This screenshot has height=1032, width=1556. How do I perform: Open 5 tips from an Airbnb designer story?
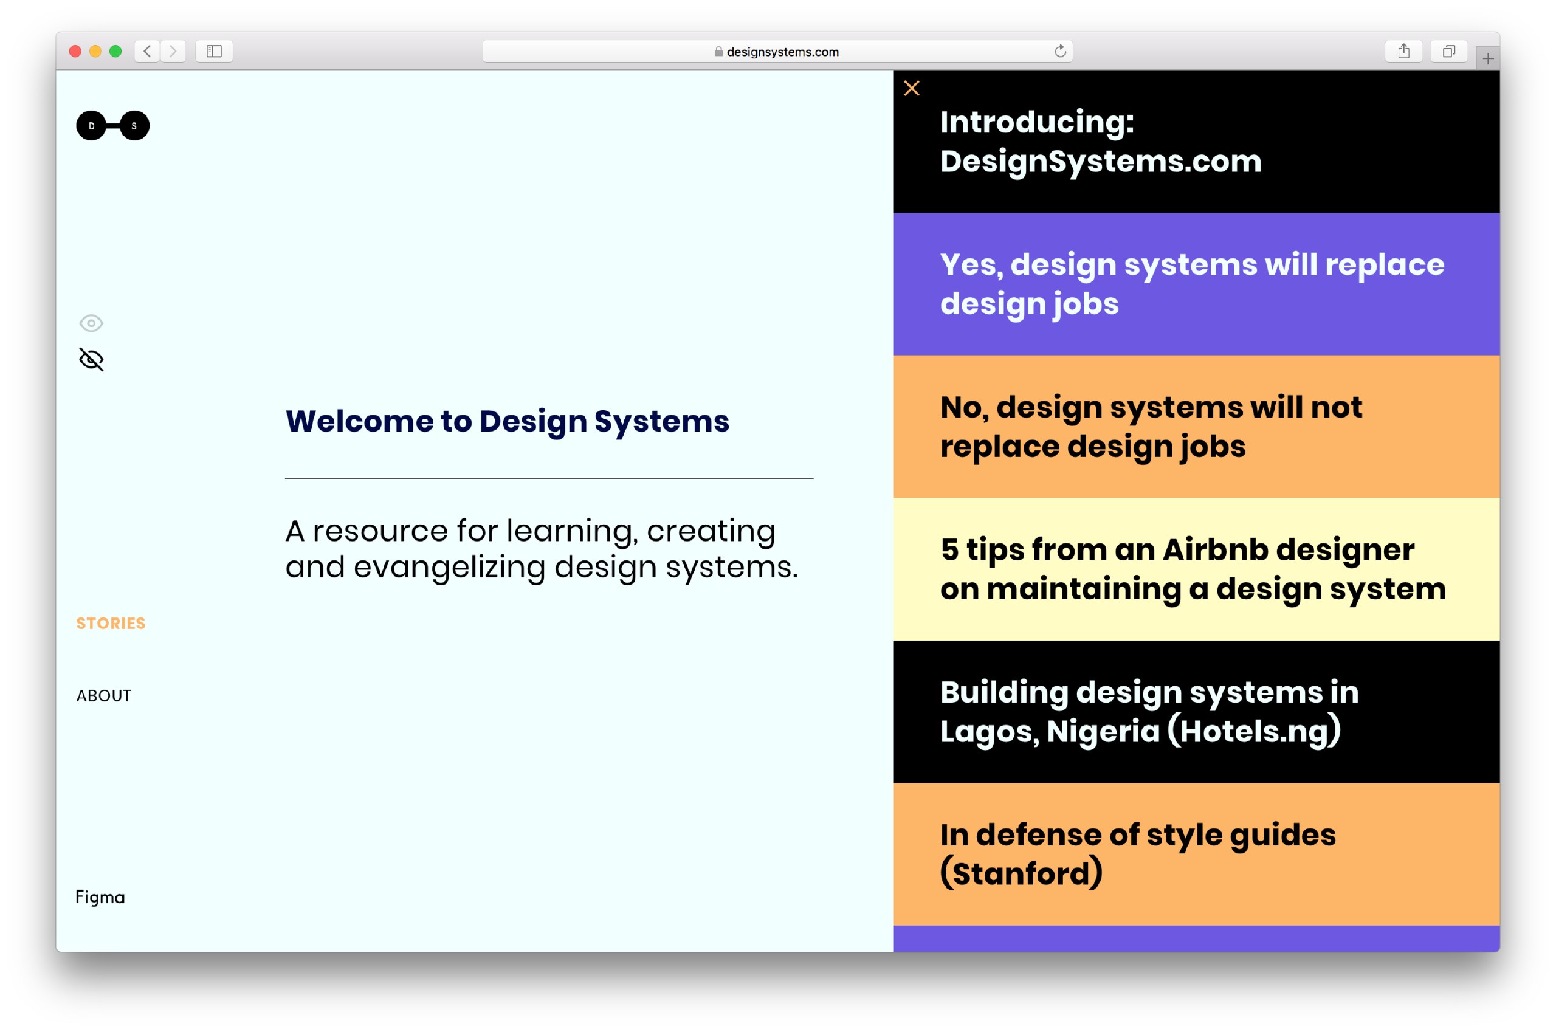click(1197, 569)
